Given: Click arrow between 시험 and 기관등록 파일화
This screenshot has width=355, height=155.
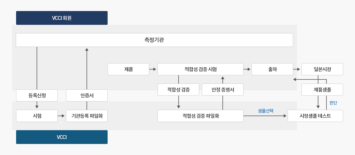Looking at the screenshot, I should [x=62, y=116].
